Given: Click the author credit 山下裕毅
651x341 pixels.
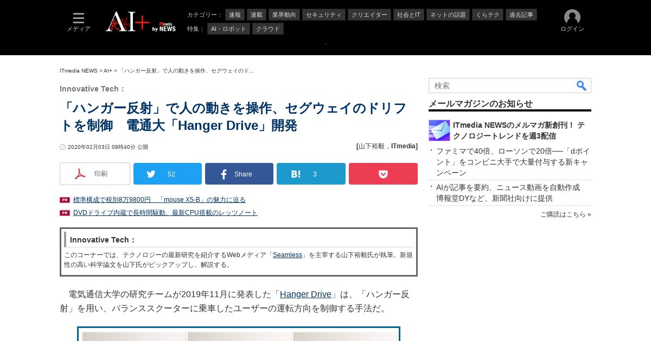Looking at the screenshot, I should click(371, 146).
